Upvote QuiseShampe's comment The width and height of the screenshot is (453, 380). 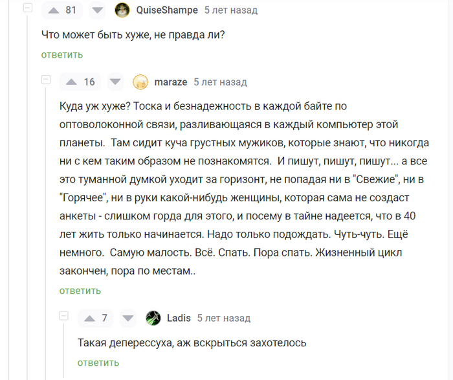click(53, 10)
